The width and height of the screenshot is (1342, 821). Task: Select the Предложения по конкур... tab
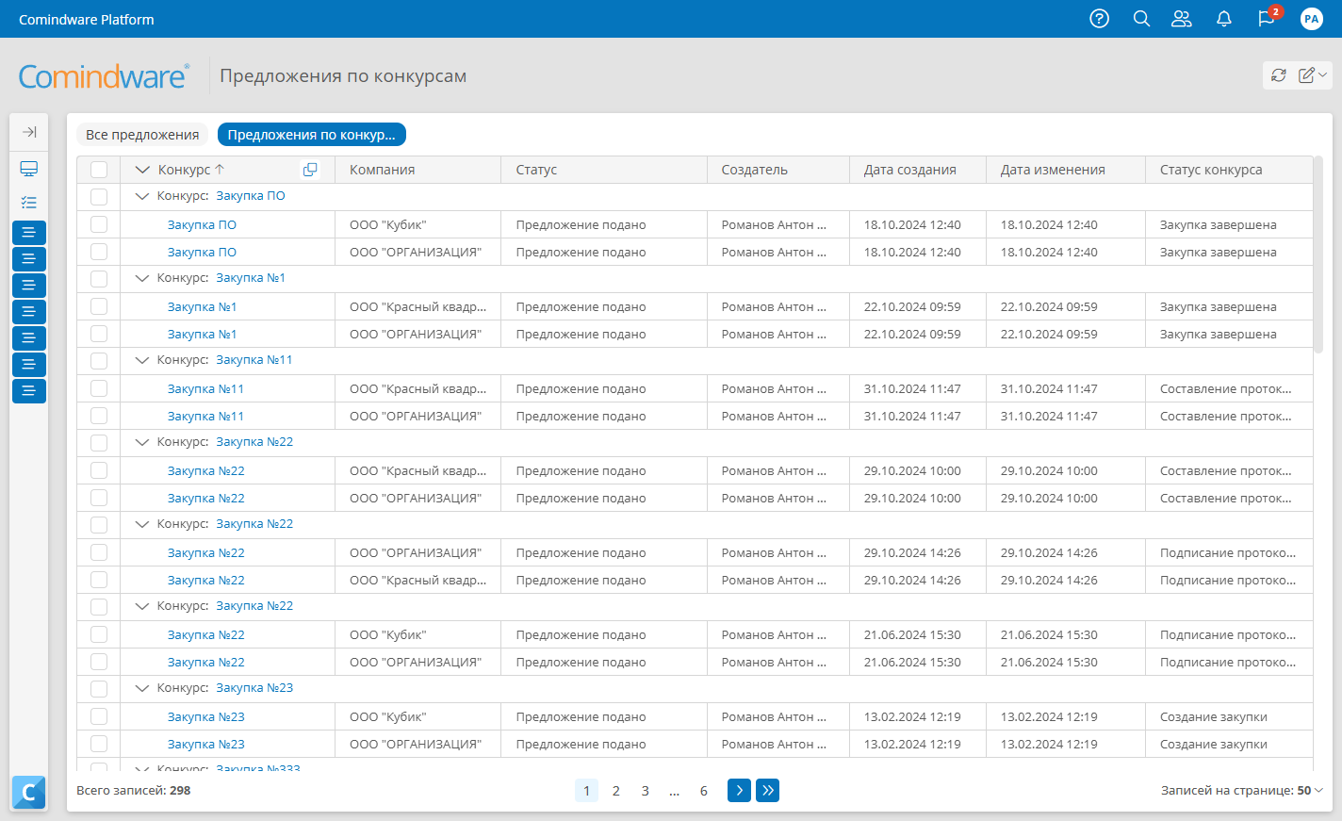311,135
